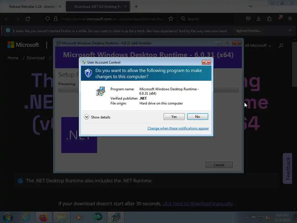The image size is (297, 223).
Task: Click Yes in User Account Control dialog
Action: click(x=174, y=117)
